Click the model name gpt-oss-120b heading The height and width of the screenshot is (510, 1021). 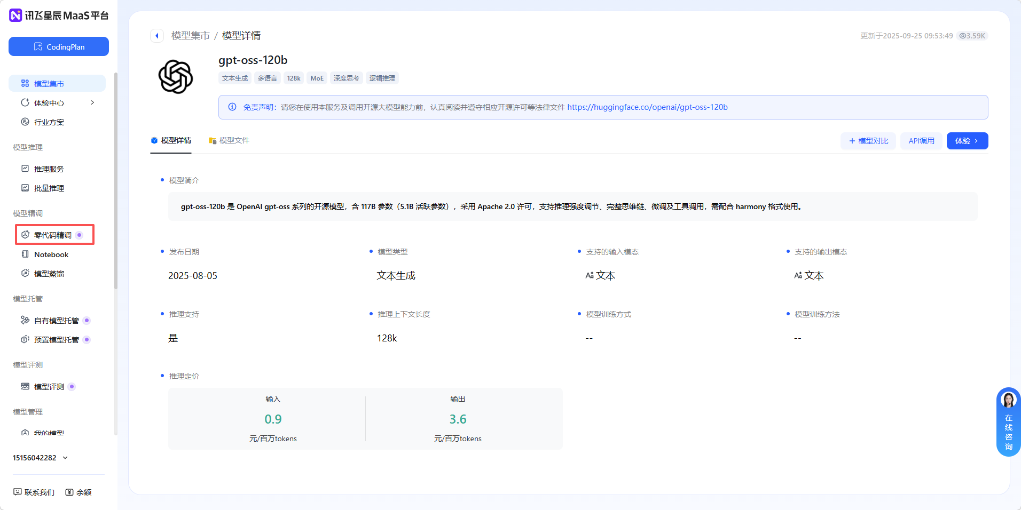[253, 60]
